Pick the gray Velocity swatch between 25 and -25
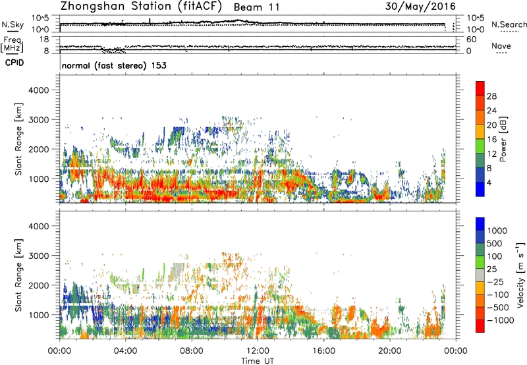The width and height of the screenshot is (527, 365). click(480, 275)
